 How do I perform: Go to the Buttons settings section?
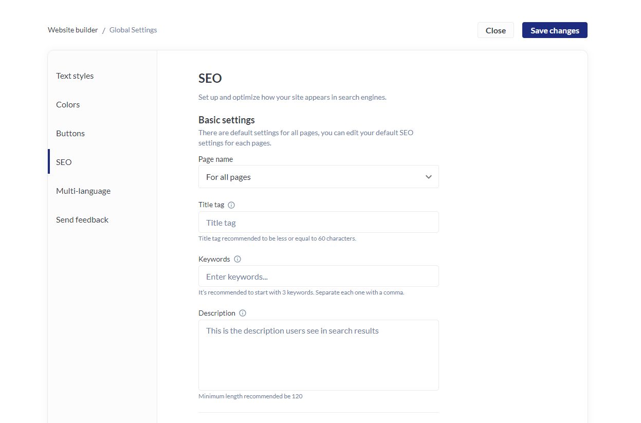pos(70,134)
